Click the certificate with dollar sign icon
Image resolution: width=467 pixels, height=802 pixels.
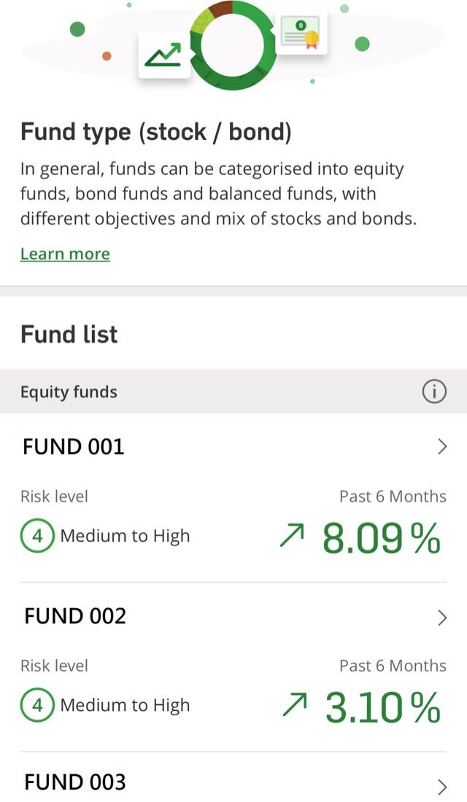301,32
